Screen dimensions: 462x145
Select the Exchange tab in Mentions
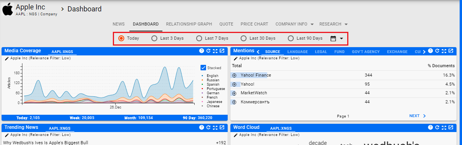397,51
